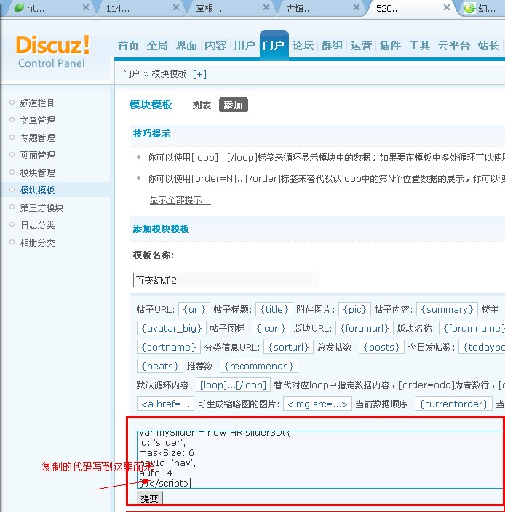Open the 运营 top navigation menu
This screenshot has width=505, height=512.
[x=361, y=46]
